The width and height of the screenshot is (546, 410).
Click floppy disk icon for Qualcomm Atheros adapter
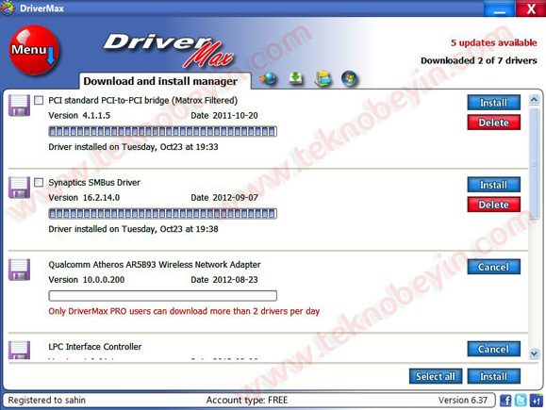[x=19, y=270]
